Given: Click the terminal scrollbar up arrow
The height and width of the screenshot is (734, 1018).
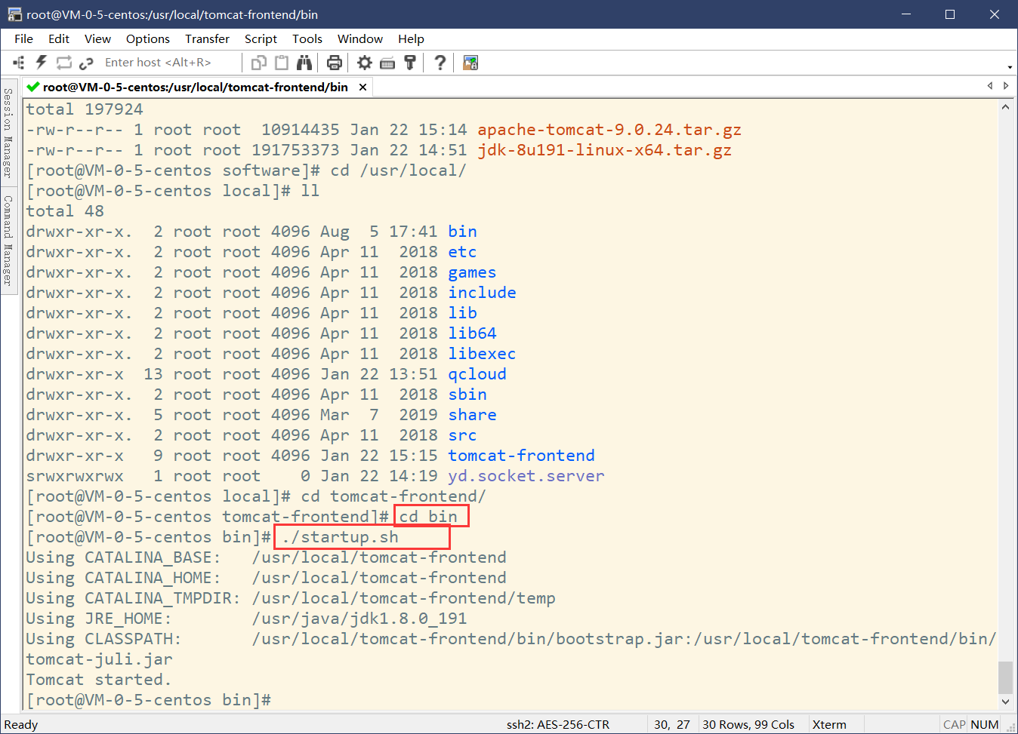Looking at the screenshot, I should tap(1005, 107).
